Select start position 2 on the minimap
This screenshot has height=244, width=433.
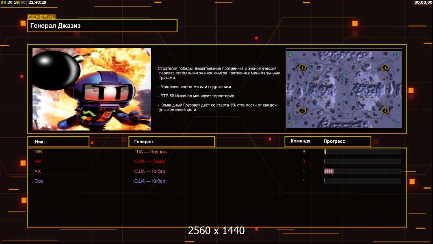click(x=302, y=111)
